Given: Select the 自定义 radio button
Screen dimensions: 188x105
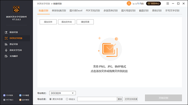Looking at the screenshot, I should pyautogui.click(x=67, y=99).
